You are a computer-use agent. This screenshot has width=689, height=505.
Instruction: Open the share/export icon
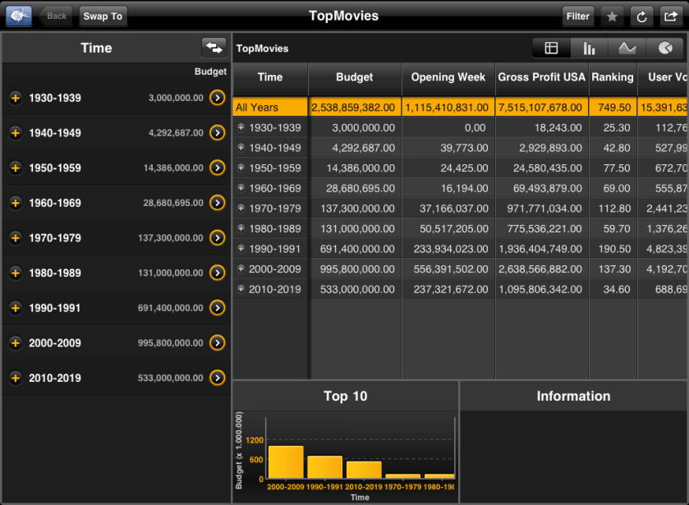click(x=669, y=16)
